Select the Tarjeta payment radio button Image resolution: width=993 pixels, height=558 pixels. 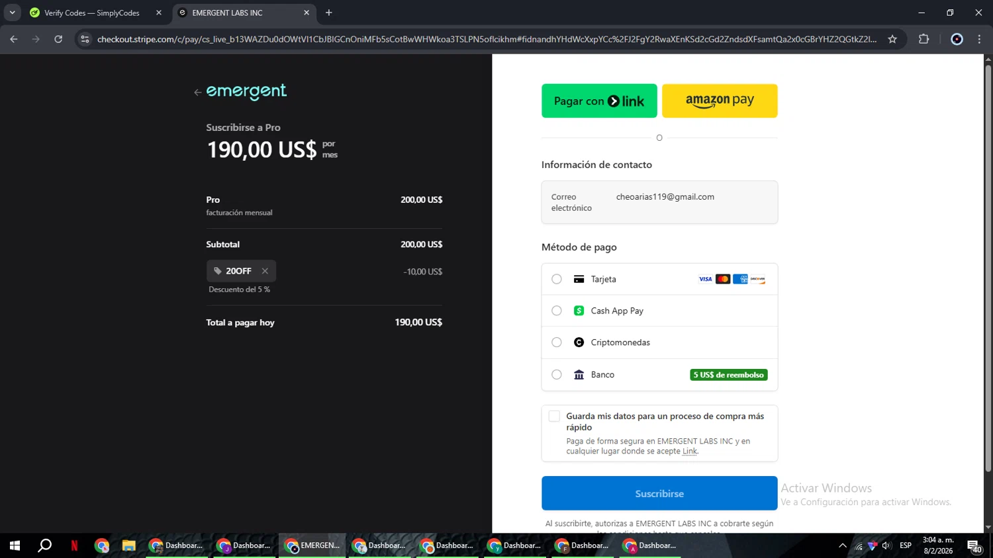557,279
